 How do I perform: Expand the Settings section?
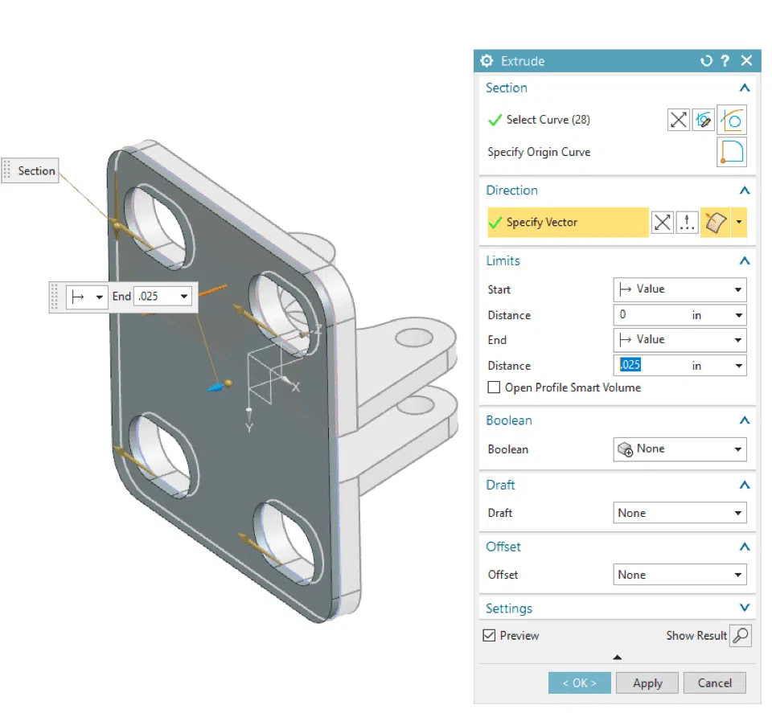click(745, 608)
